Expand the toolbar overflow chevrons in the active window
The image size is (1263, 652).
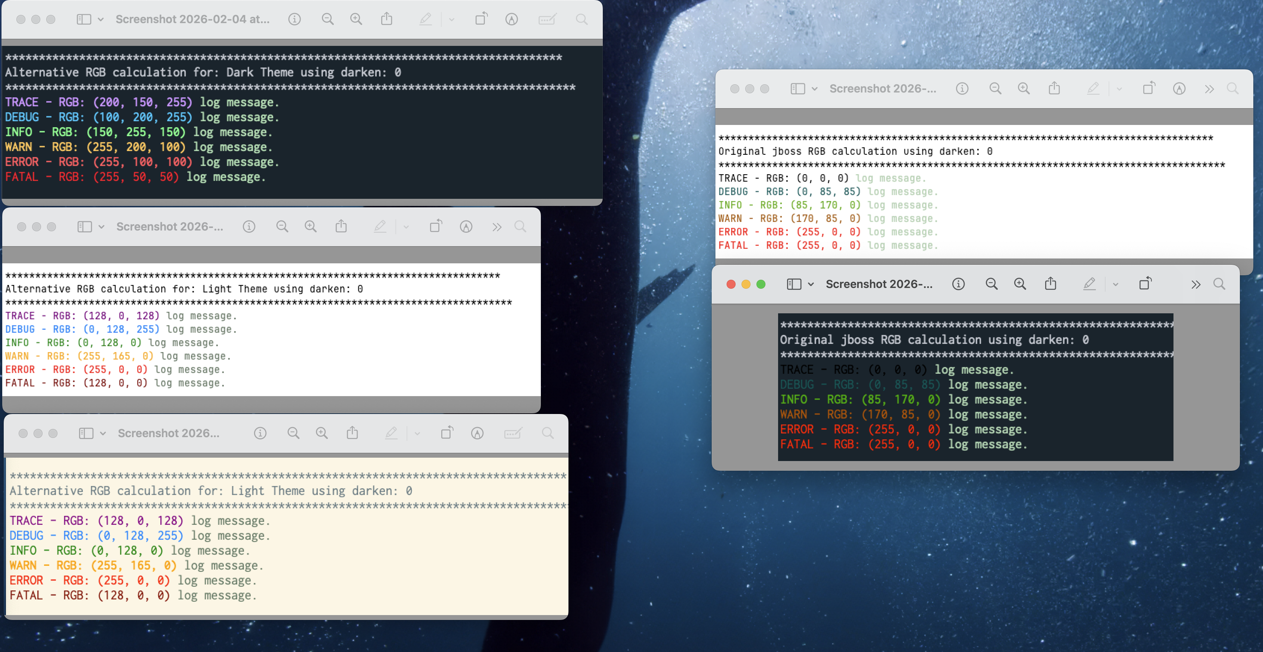[x=1196, y=284]
